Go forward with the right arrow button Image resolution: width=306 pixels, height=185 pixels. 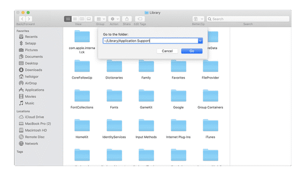click(x=29, y=19)
